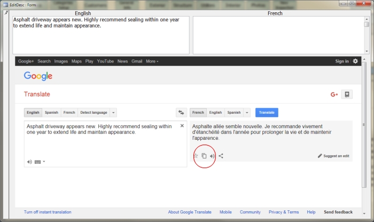Select English as target language
The height and width of the screenshot is (222, 374).
216,113
